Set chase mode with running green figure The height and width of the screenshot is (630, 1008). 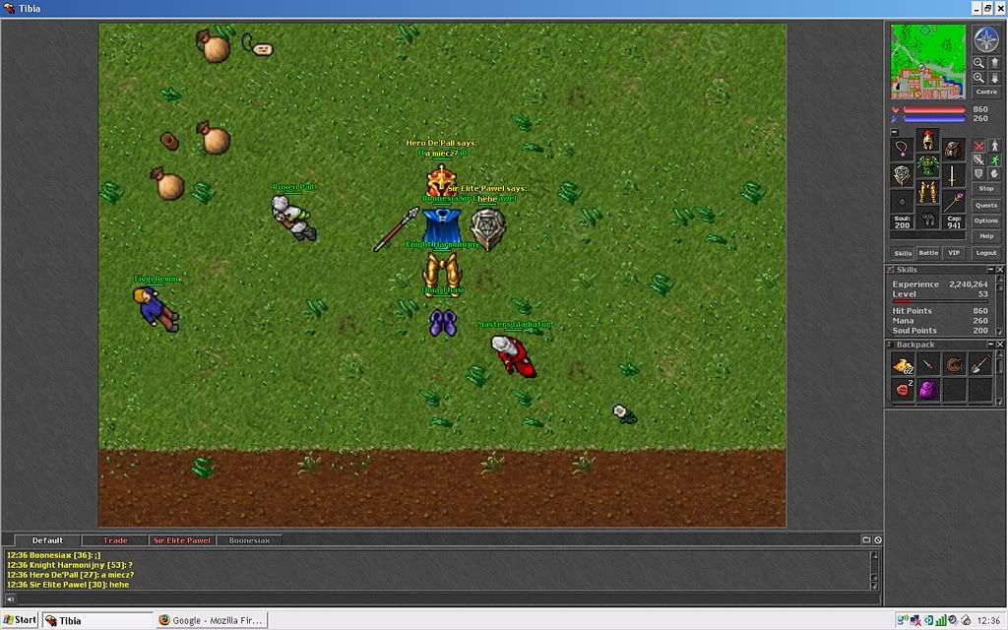pyautogui.click(x=994, y=160)
